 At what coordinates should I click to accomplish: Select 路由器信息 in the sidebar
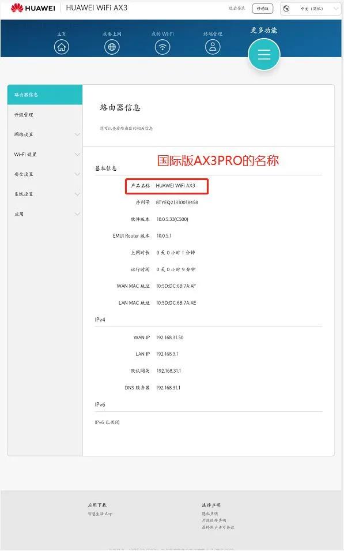point(45,95)
